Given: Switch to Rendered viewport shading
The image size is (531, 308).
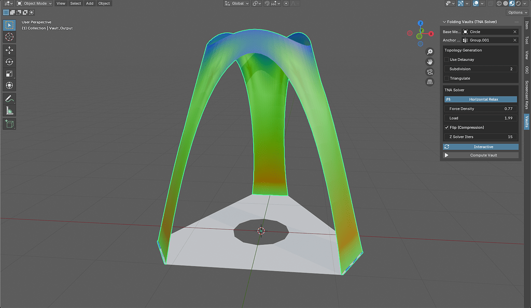Looking at the screenshot, I should pos(518,4).
